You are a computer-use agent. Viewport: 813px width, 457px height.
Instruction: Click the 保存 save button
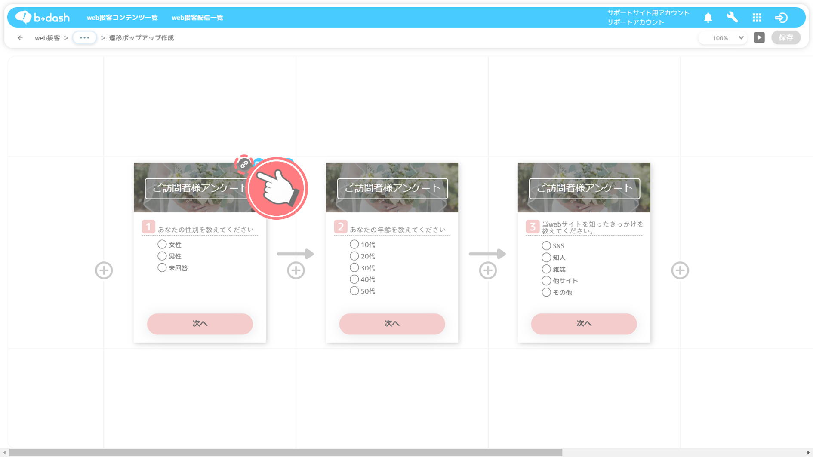pyautogui.click(x=786, y=37)
